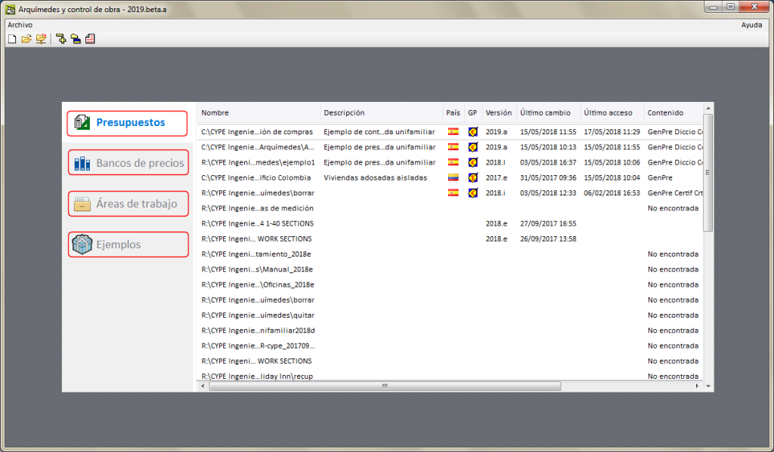Click version '2017.e' cell
Viewport: 774px width, 452px height.
pyautogui.click(x=496, y=177)
